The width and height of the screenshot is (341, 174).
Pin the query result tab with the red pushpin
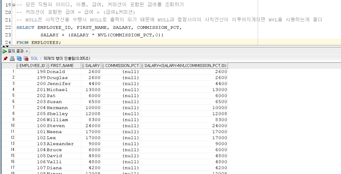[x=5, y=58]
